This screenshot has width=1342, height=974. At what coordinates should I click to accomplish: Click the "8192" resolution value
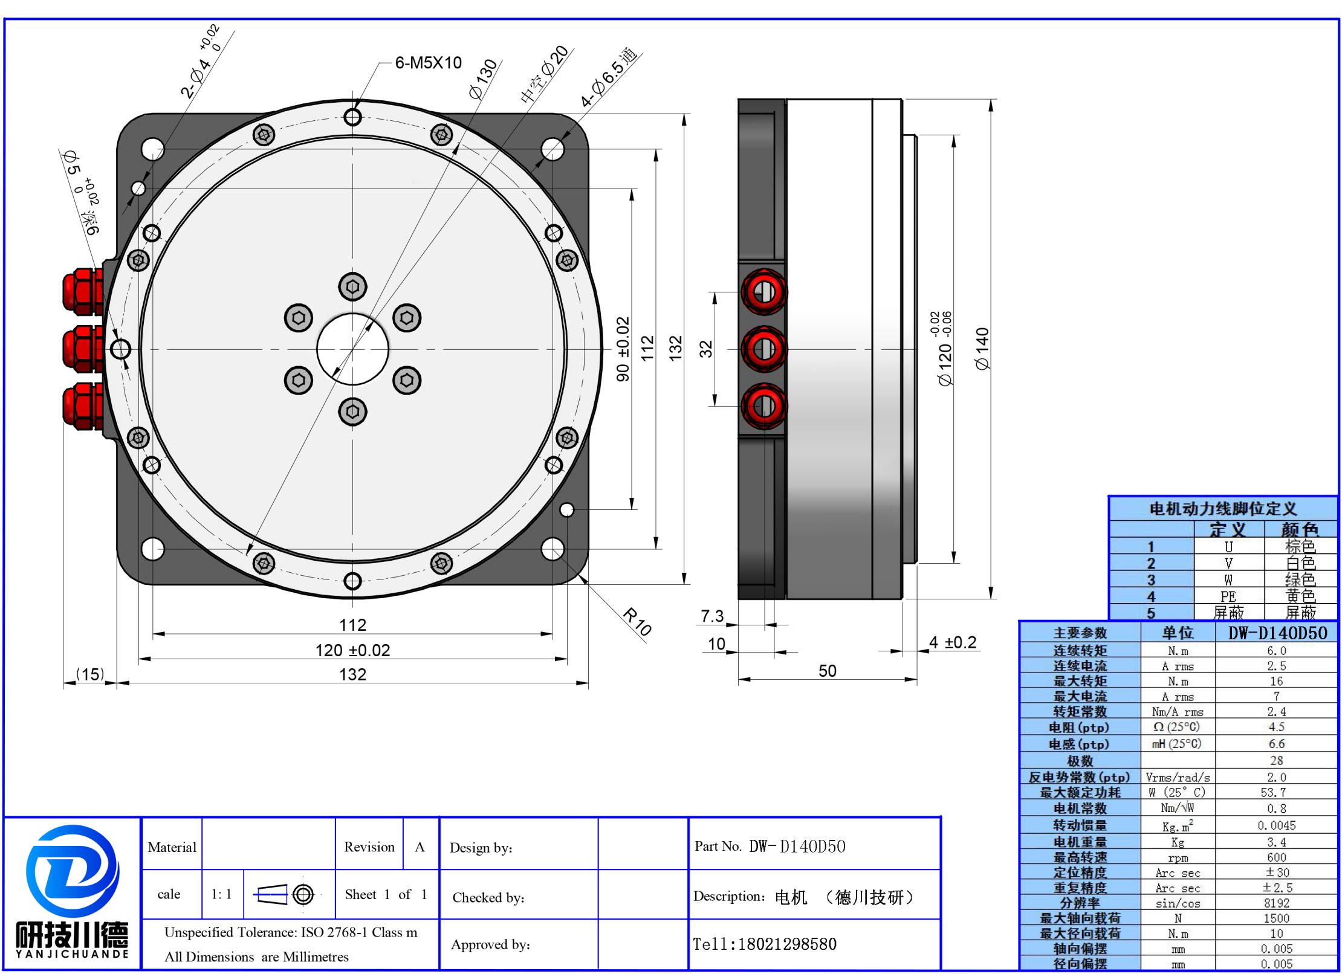[1277, 903]
